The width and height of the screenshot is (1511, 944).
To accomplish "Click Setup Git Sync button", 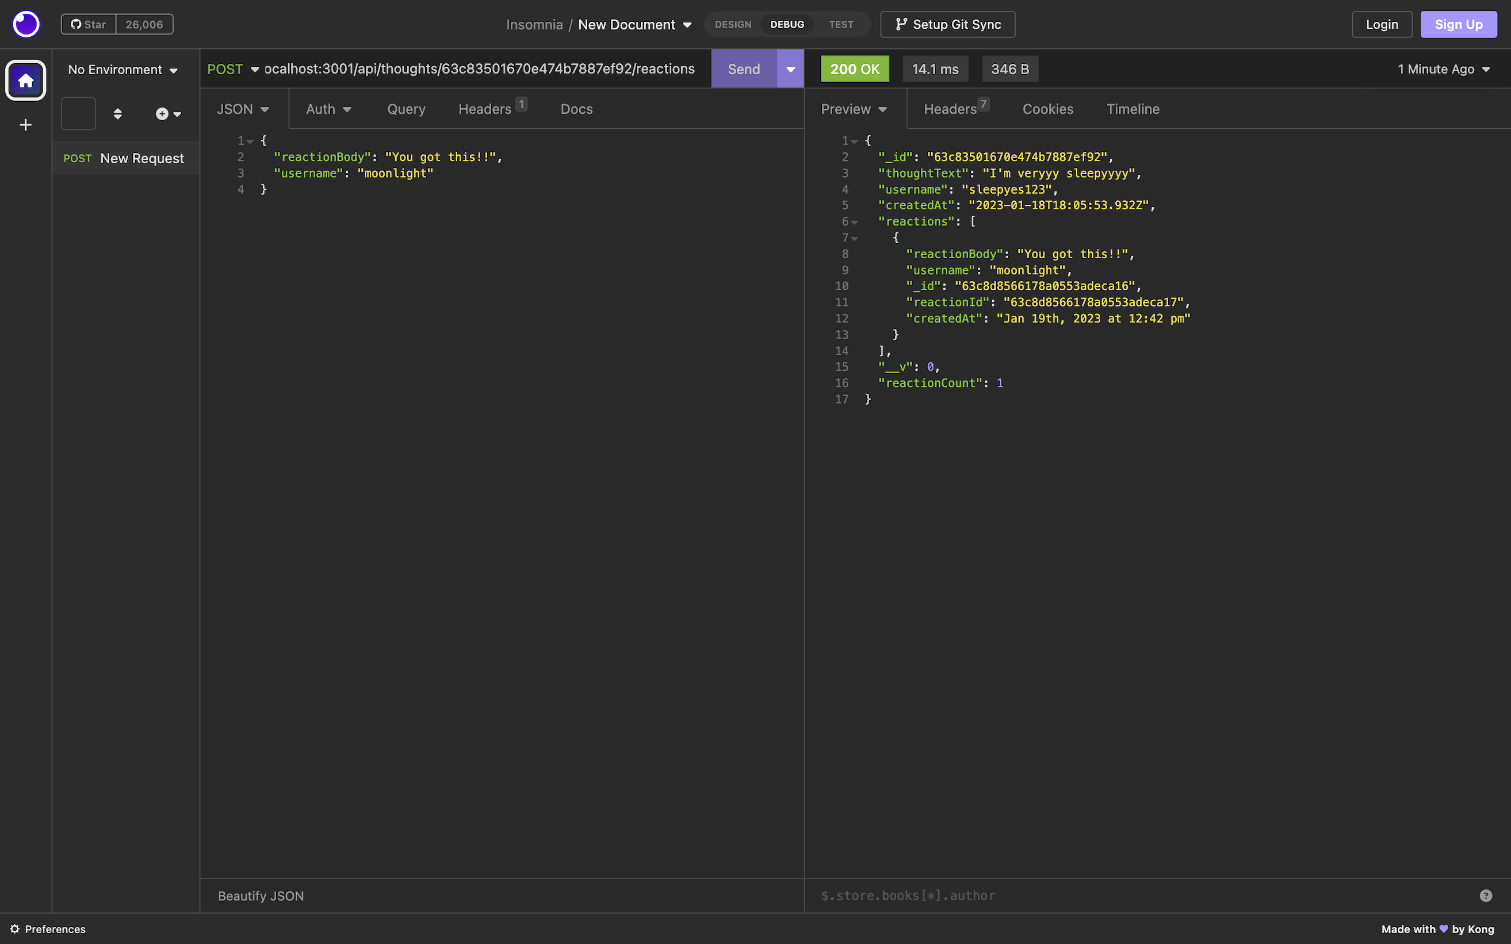I will (947, 24).
